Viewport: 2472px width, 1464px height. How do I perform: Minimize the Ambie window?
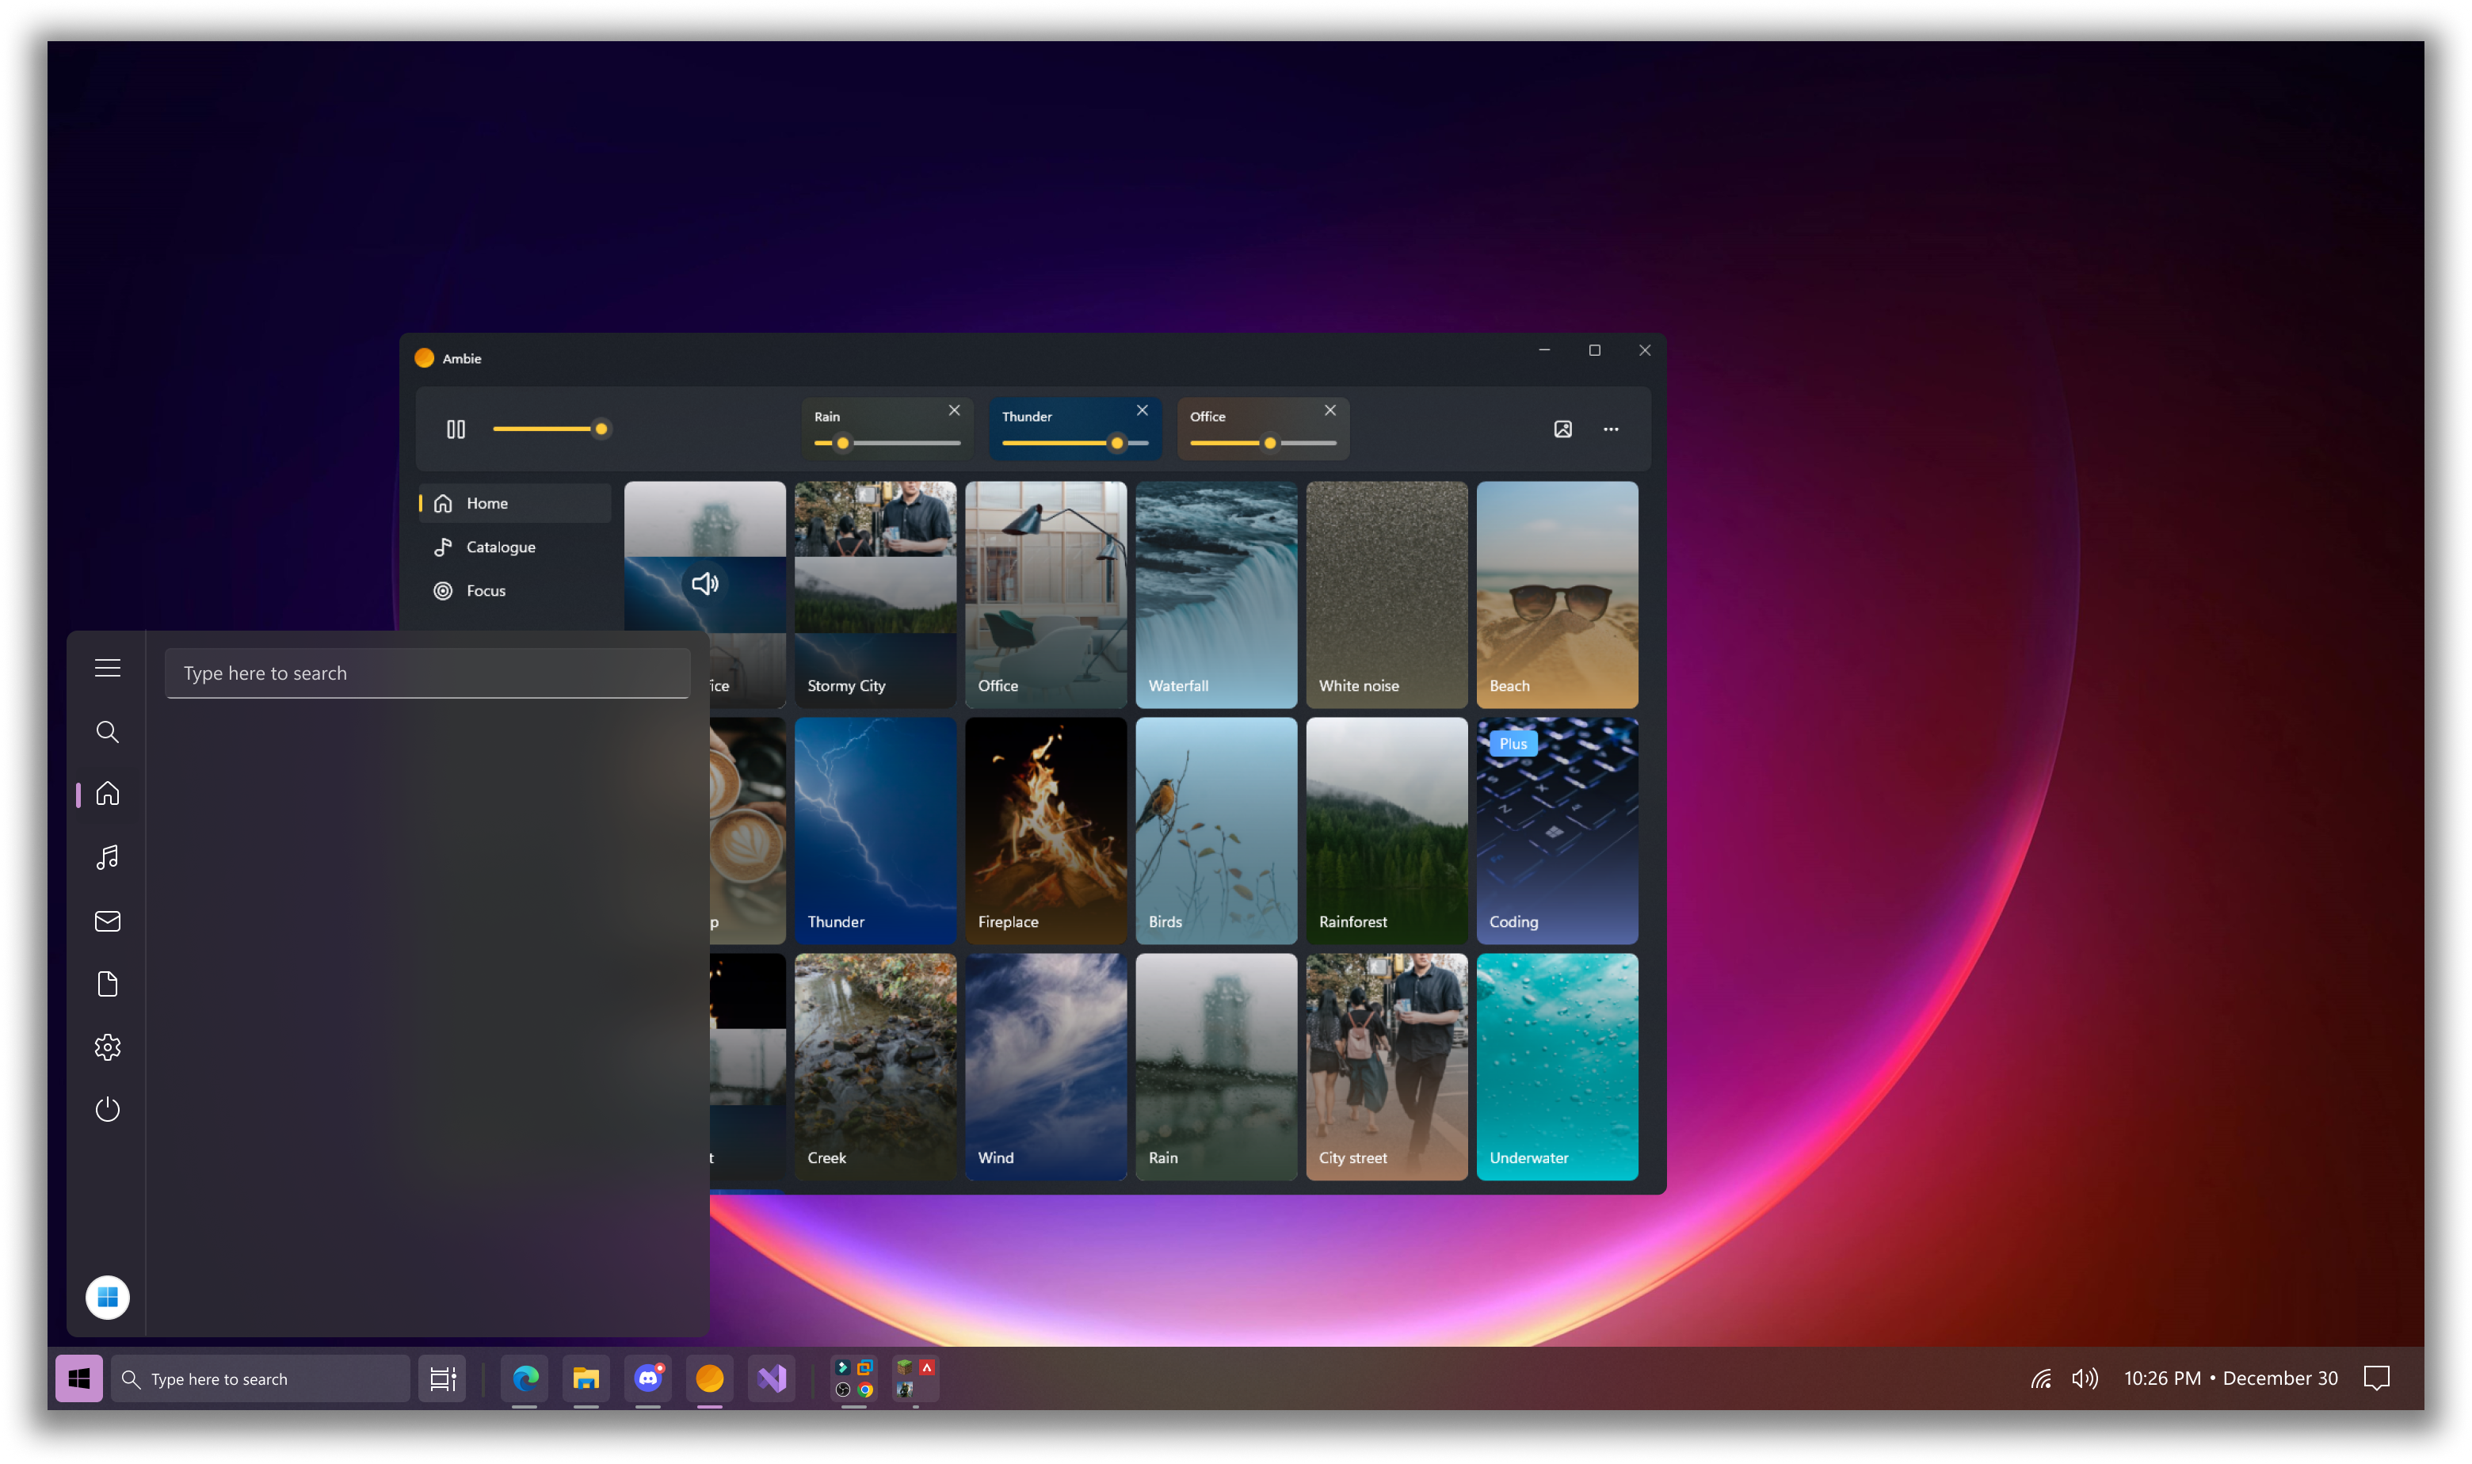pyautogui.click(x=1545, y=350)
